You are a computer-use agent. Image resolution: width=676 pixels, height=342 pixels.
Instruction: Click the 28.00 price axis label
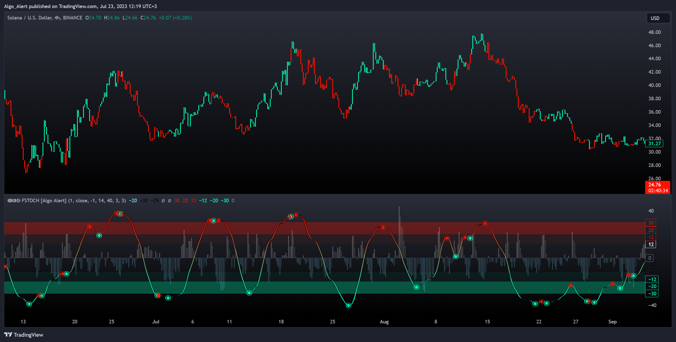pos(655,165)
